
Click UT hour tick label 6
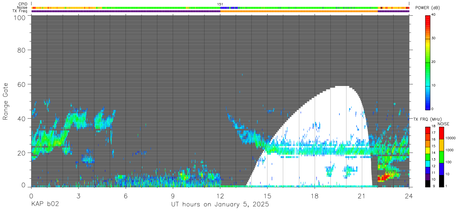tap(126, 196)
